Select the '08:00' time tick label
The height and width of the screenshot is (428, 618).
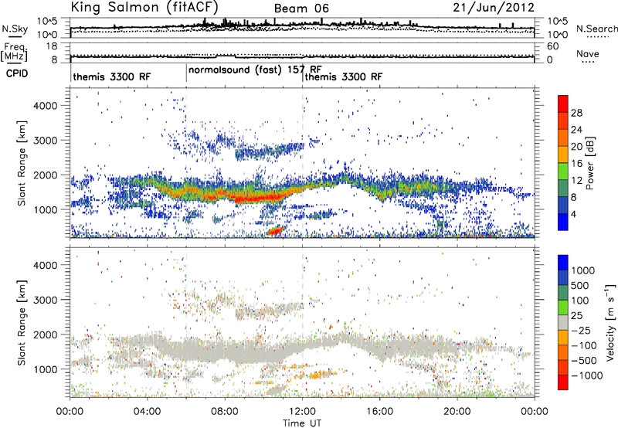tap(225, 412)
